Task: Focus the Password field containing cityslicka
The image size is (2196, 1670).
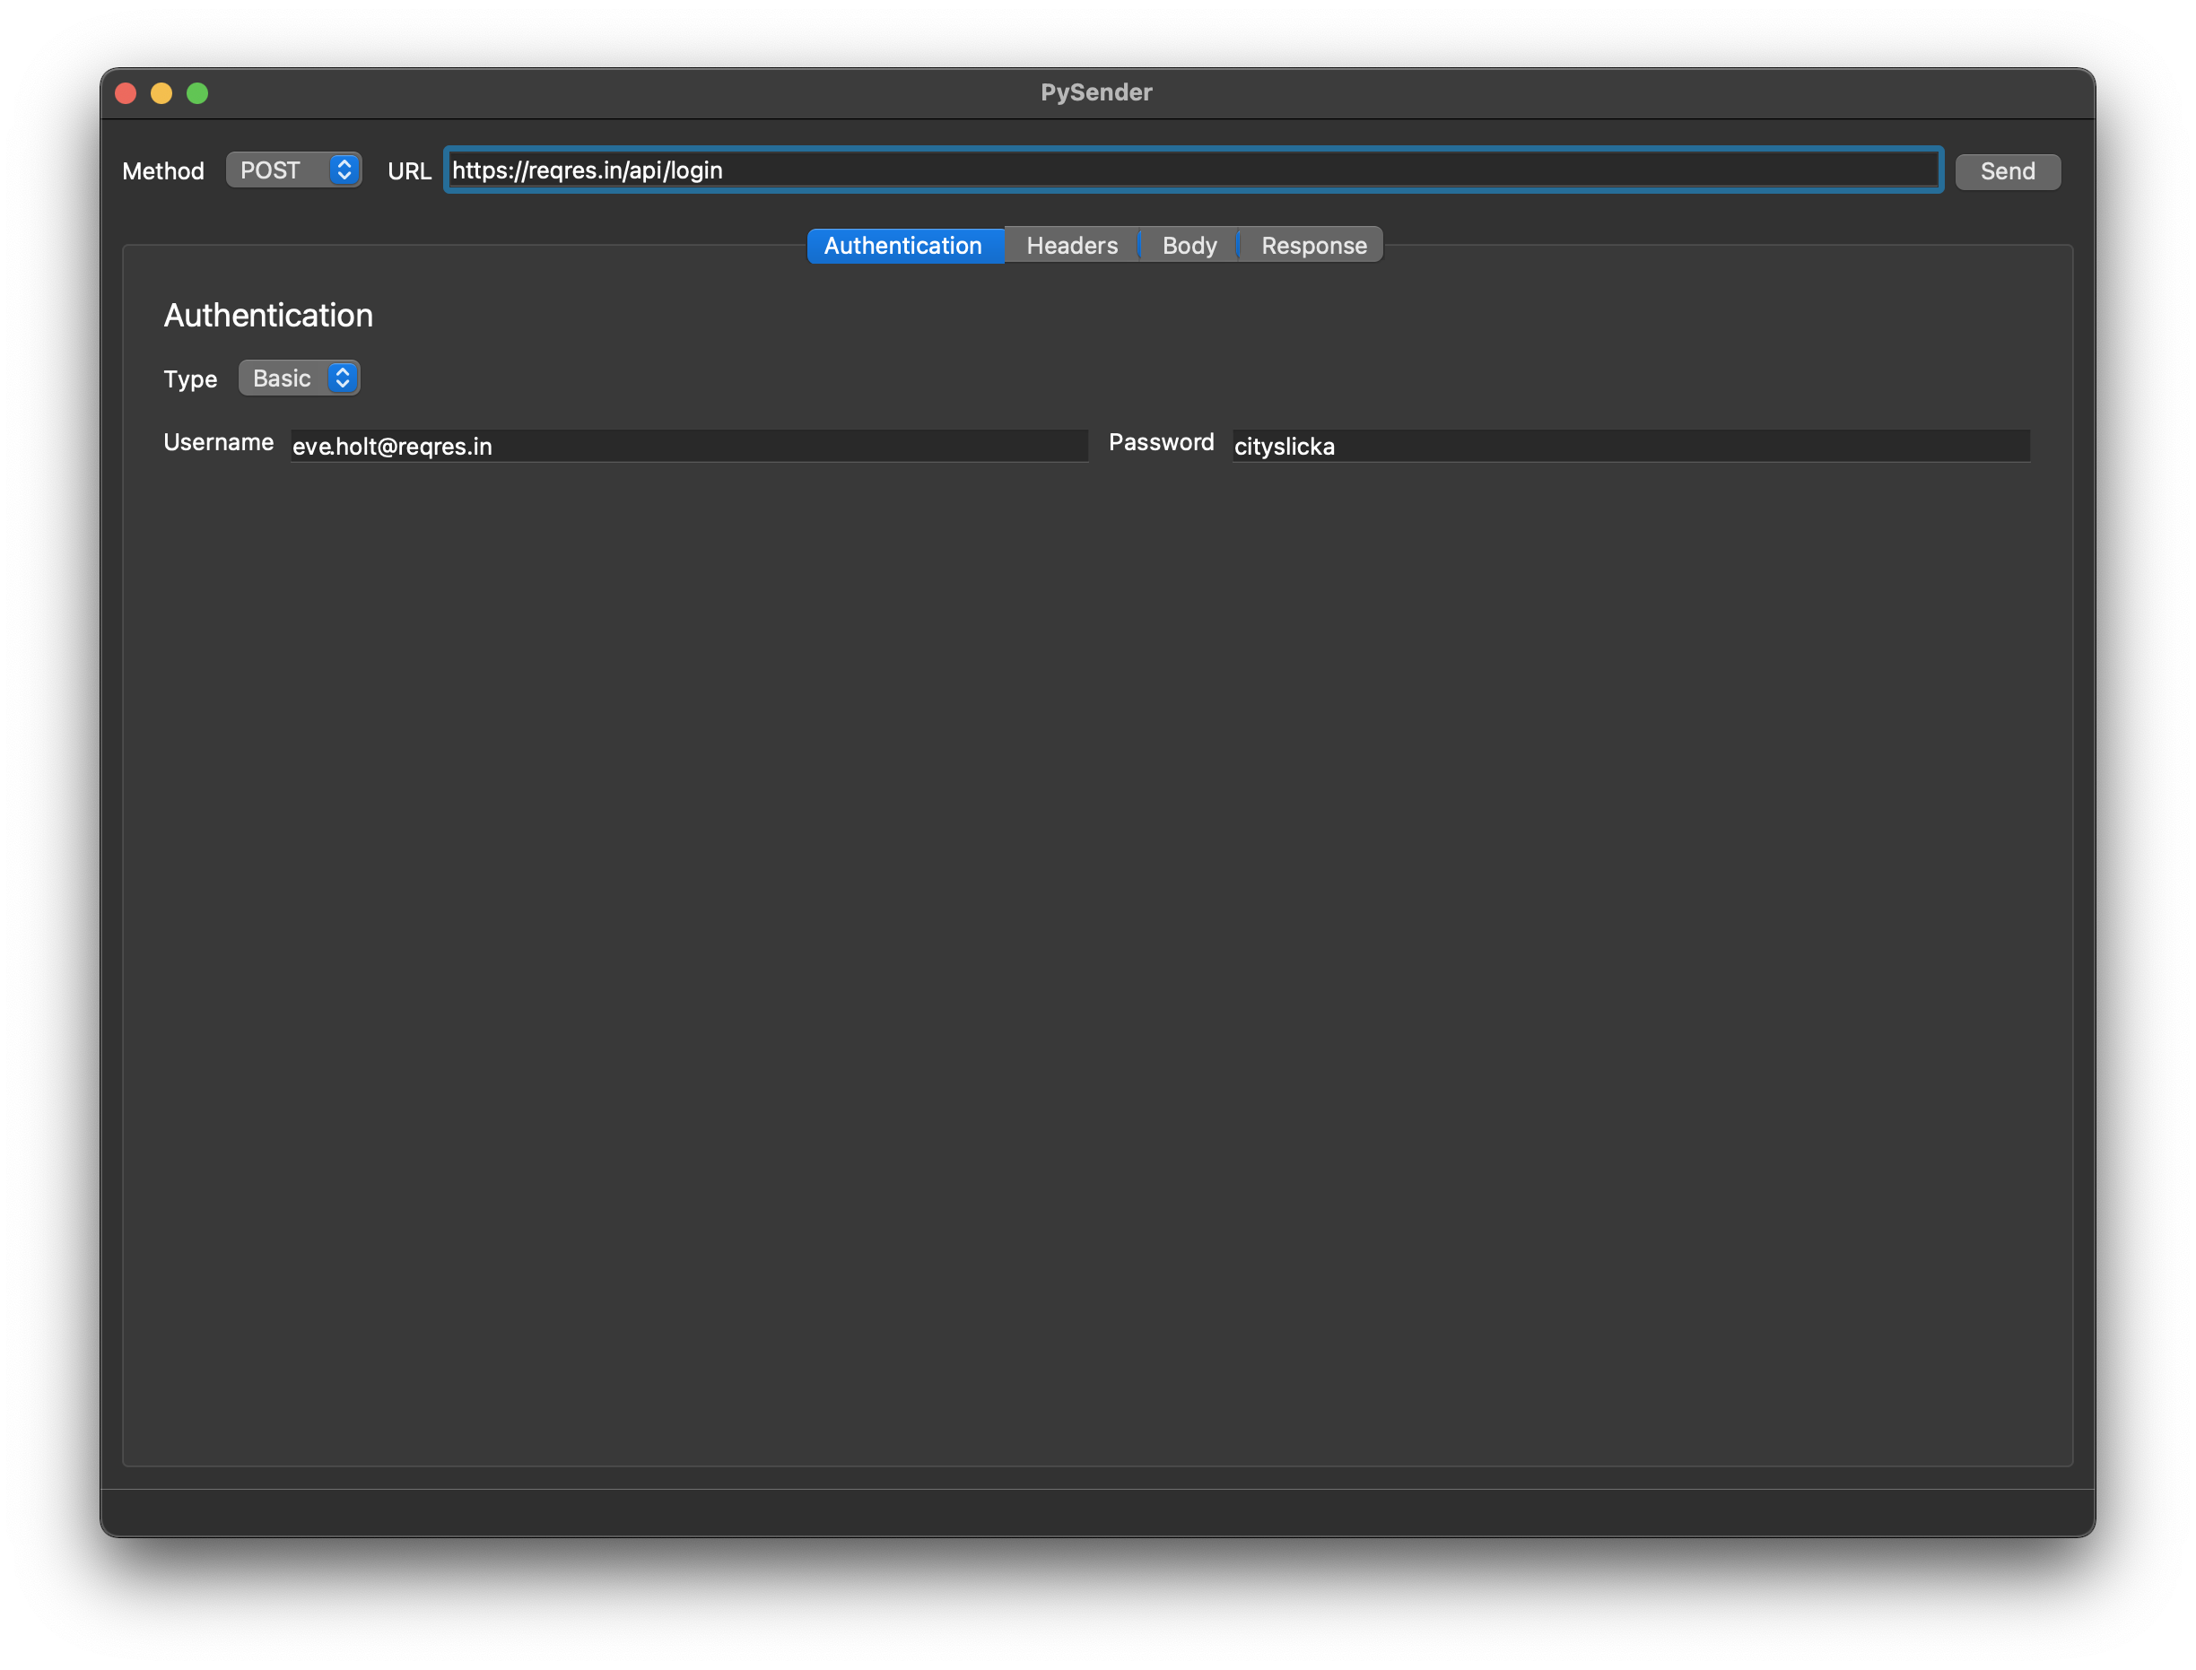Action: point(1629,447)
